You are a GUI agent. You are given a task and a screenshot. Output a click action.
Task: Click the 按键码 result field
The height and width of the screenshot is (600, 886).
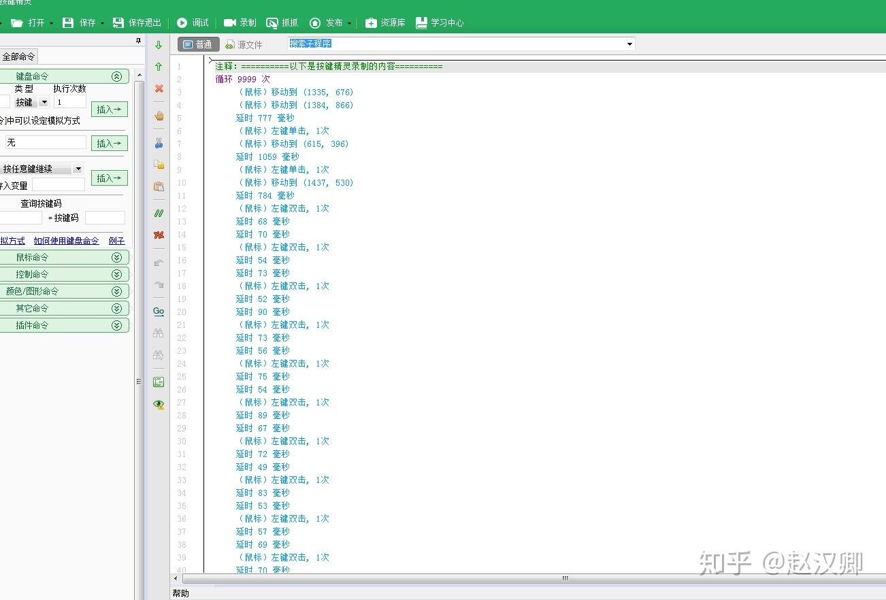[105, 218]
